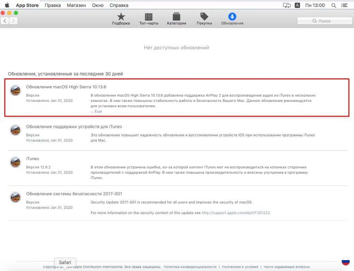
Task: Click the green zoom window button
Action: [16, 13]
